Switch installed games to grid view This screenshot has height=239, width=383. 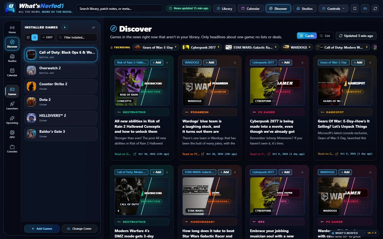28,37
